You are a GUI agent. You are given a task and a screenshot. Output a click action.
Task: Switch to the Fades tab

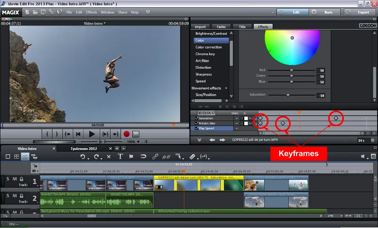(x=221, y=26)
